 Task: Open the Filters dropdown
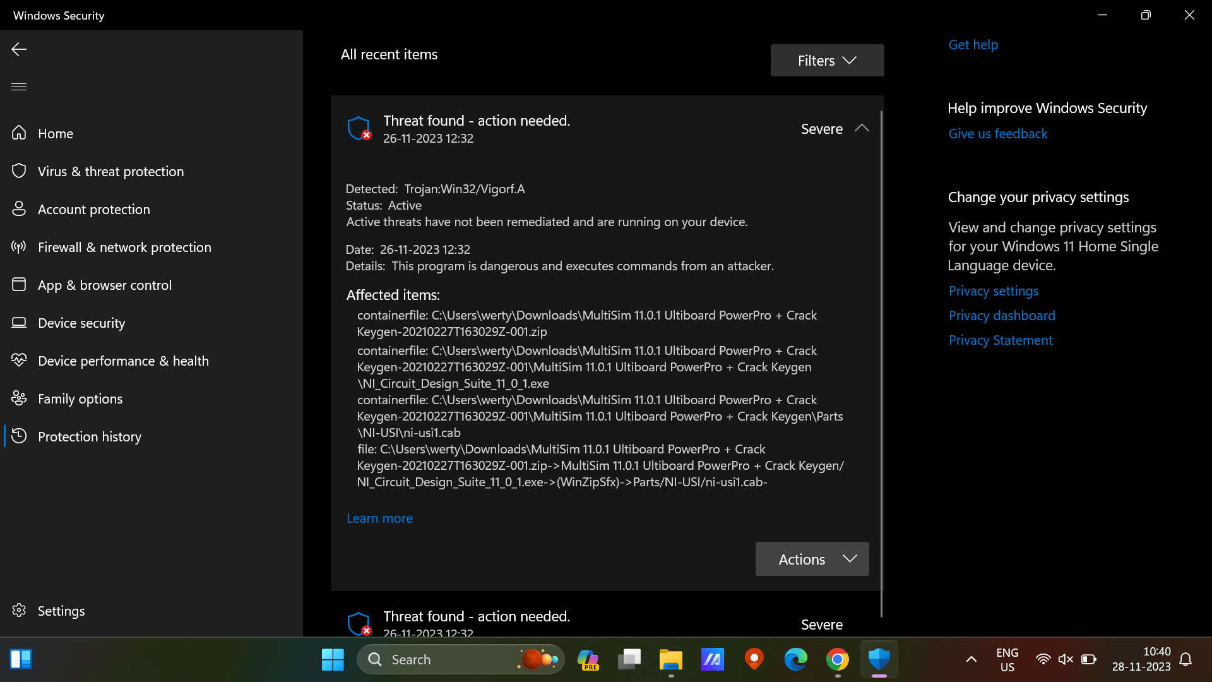point(827,60)
